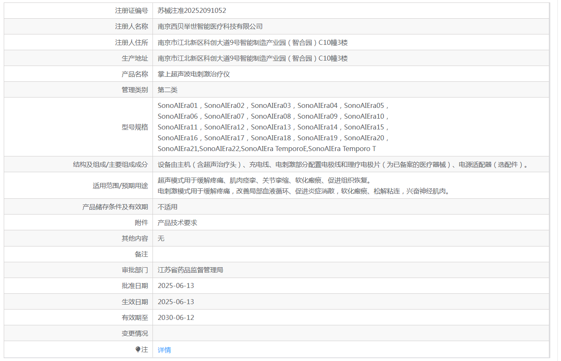Click the lightbulb icon beside 注
Image resolution: width=561 pixels, height=361 pixels.
[138, 349]
